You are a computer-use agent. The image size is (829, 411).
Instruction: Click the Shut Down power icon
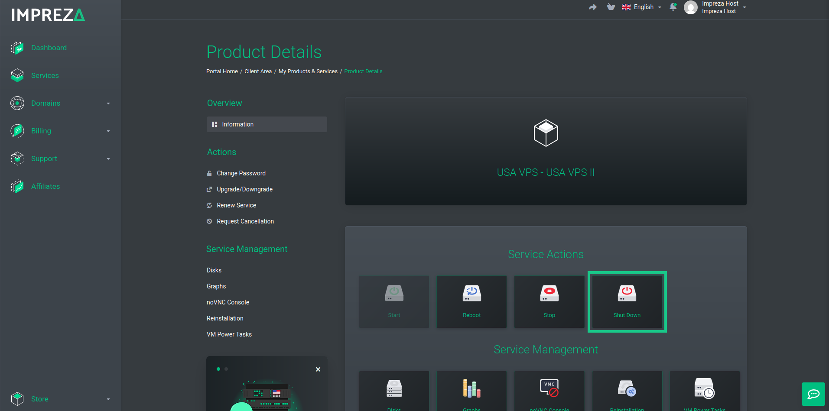(627, 293)
